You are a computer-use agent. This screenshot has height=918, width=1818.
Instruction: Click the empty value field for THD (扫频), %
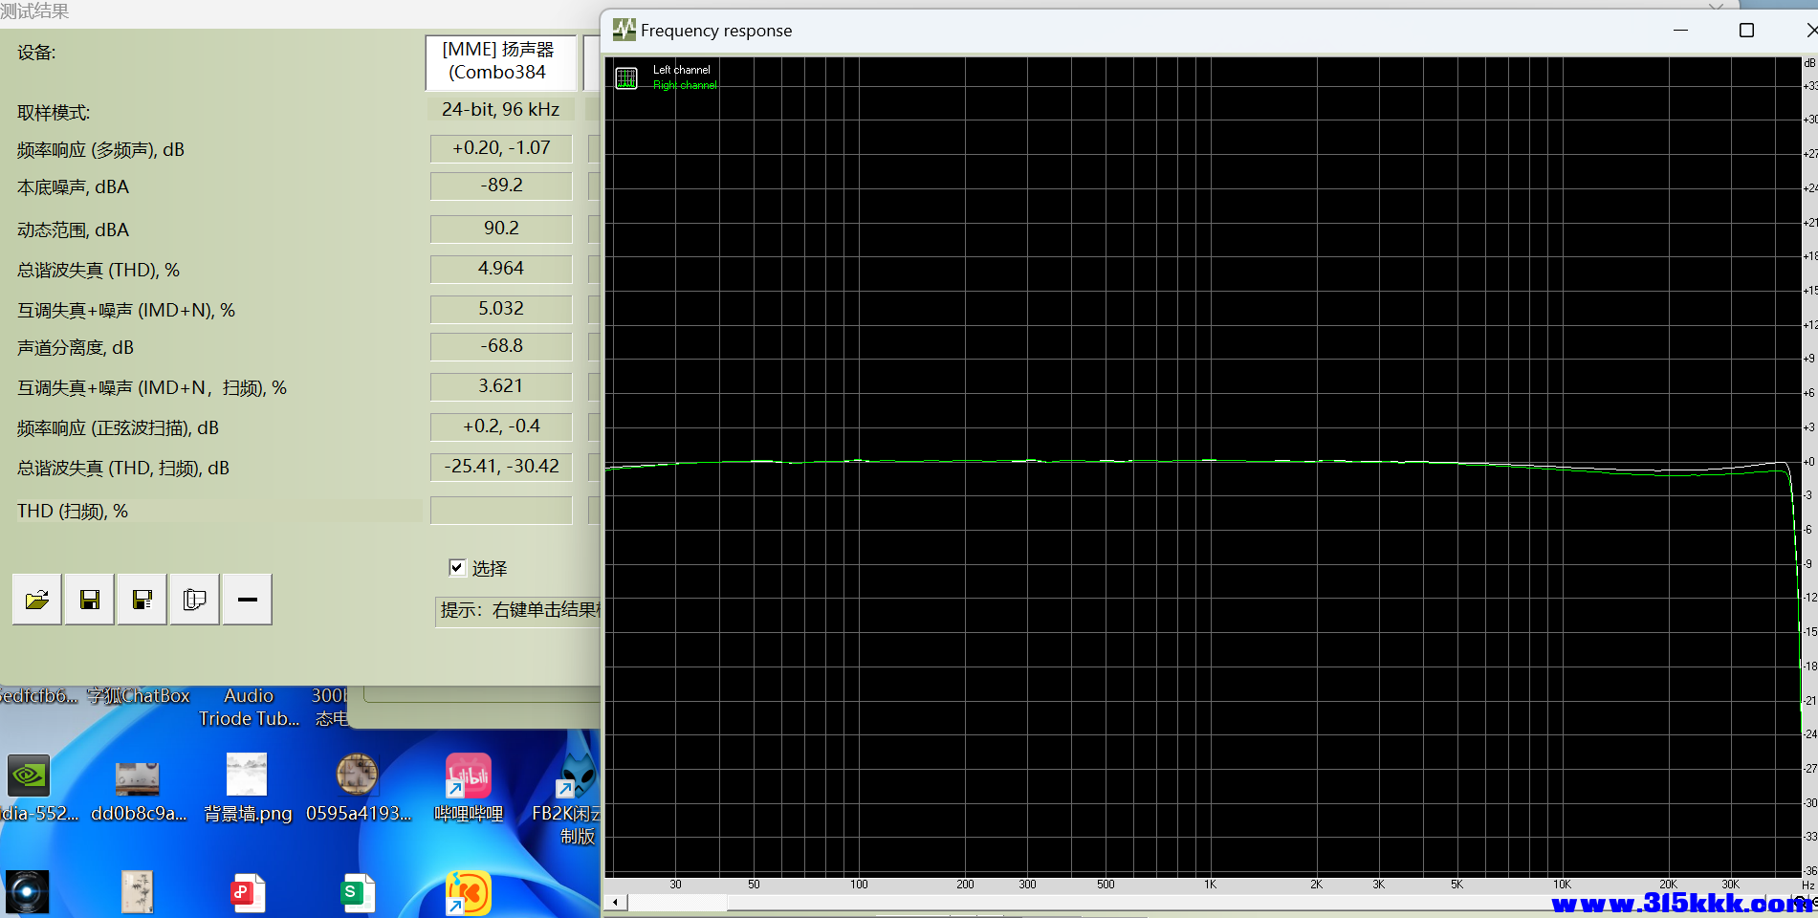[x=501, y=510]
